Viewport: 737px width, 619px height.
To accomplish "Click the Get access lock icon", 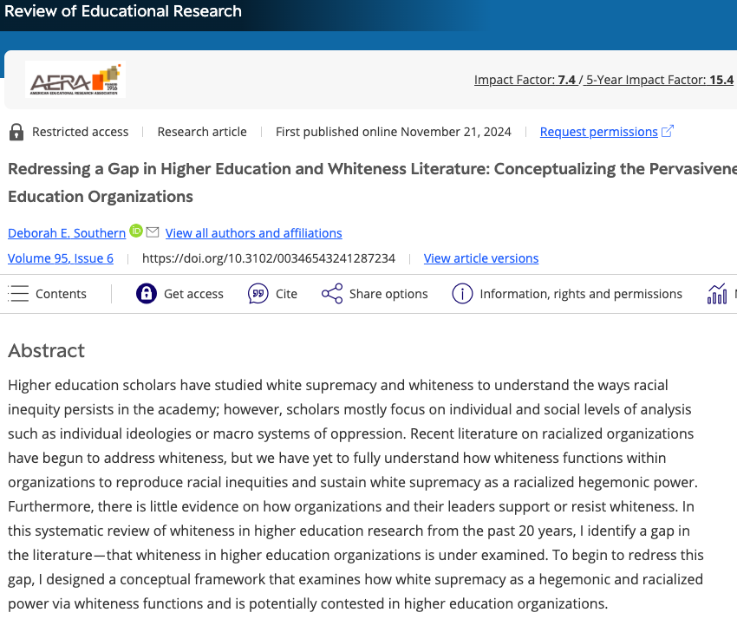I will coord(146,293).
